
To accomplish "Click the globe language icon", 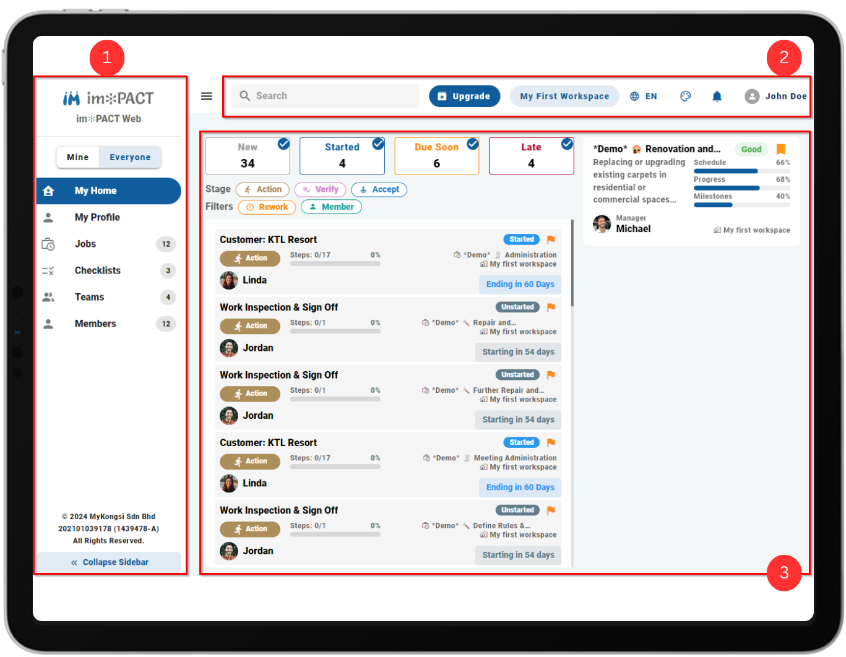I will tap(634, 96).
